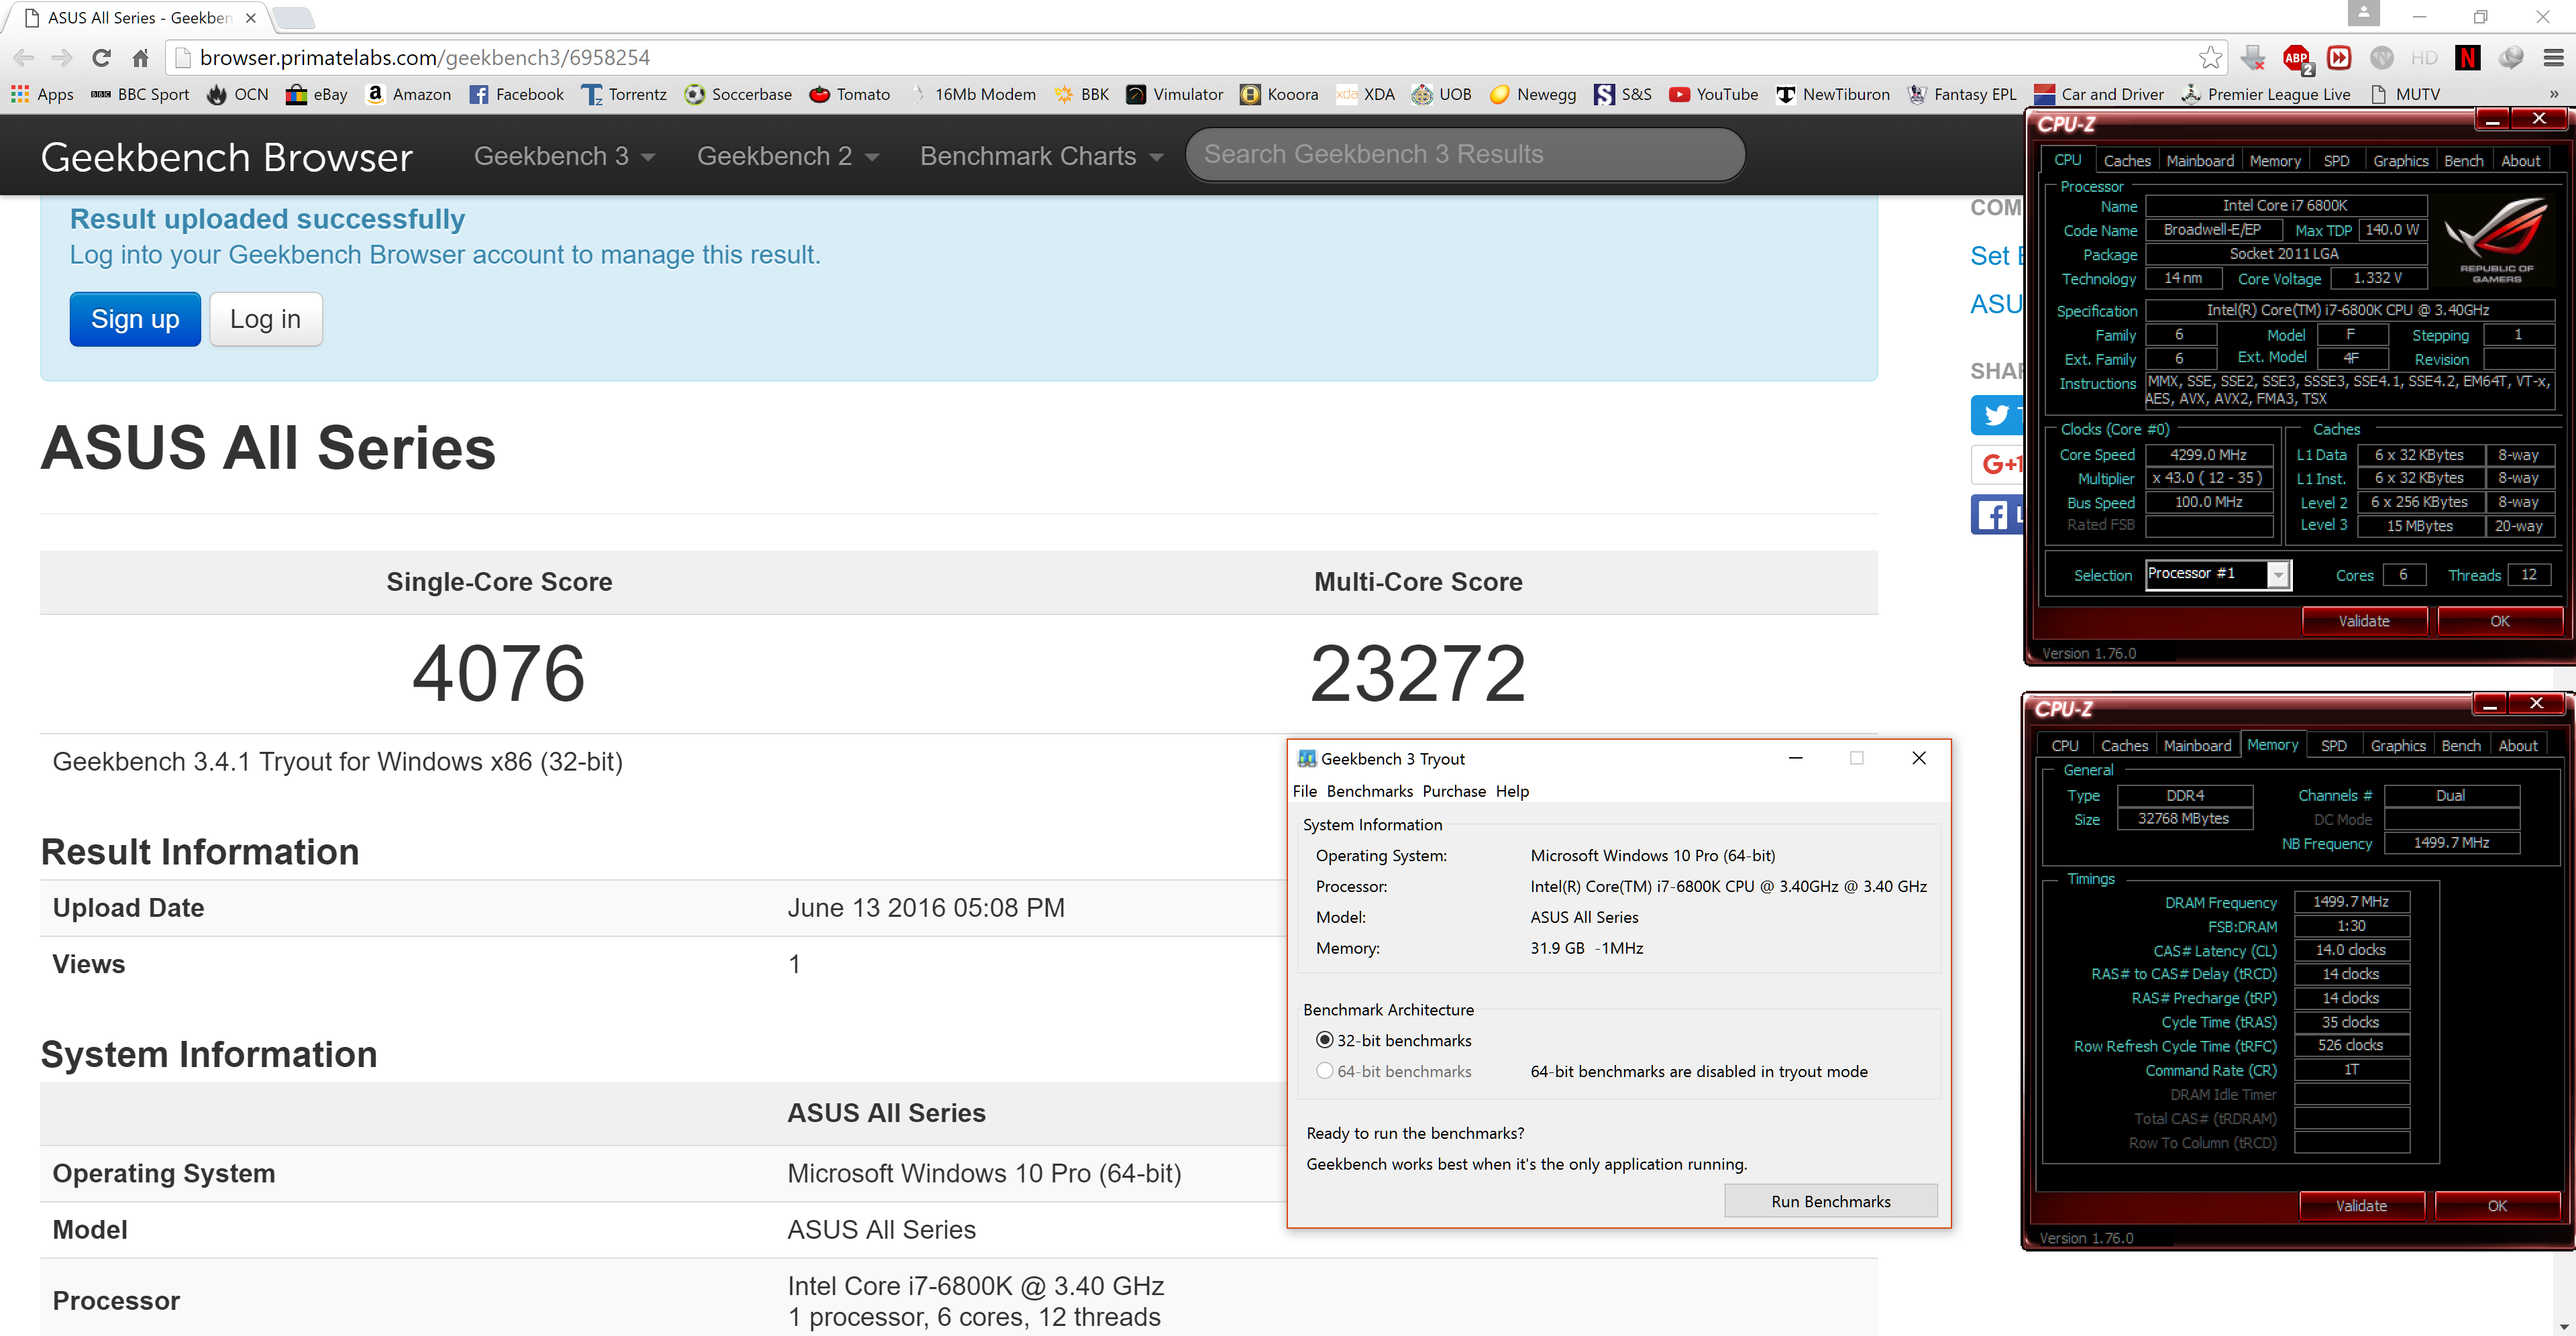Open the Apps bookmark shortcut
Image resolution: width=2576 pixels, height=1336 pixels.
(42, 94)
